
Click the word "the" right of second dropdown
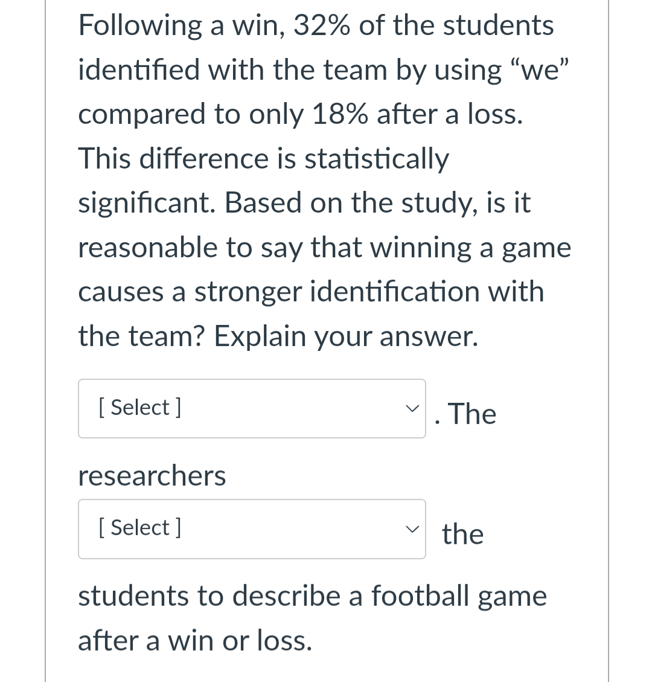click(x=462, y=535)
